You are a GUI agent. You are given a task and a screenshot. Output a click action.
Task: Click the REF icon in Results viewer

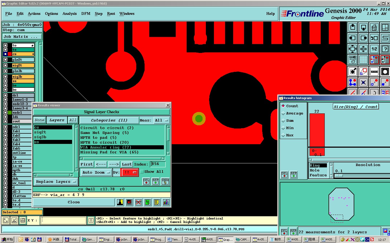pos(155,181)
